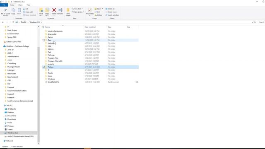The width and height of the screenshot is (265, 149).
Task: Open OneDrive - Fort Lewis College in the sidebar
Action: [x=16, y=46]
